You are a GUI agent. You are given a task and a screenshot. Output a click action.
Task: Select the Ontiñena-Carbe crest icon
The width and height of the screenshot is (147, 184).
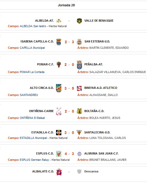pyautogui.click(x=59, y=111)
